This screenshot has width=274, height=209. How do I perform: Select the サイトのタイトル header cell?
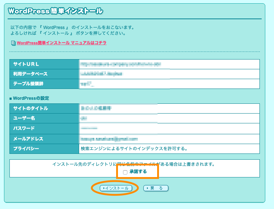[x=44, y=108]
